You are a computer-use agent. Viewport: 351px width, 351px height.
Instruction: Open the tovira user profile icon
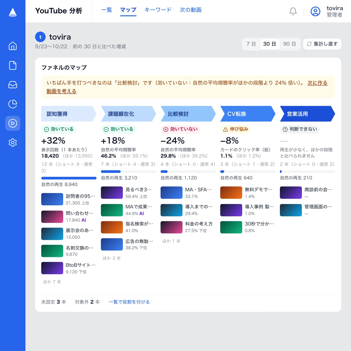pos(315,11)
